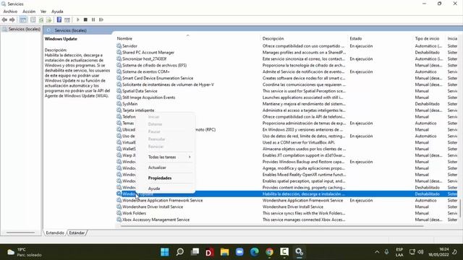The image size is (463, 260).
Task: Click the Restart service toolbar icon
Action: pos(101,19)
